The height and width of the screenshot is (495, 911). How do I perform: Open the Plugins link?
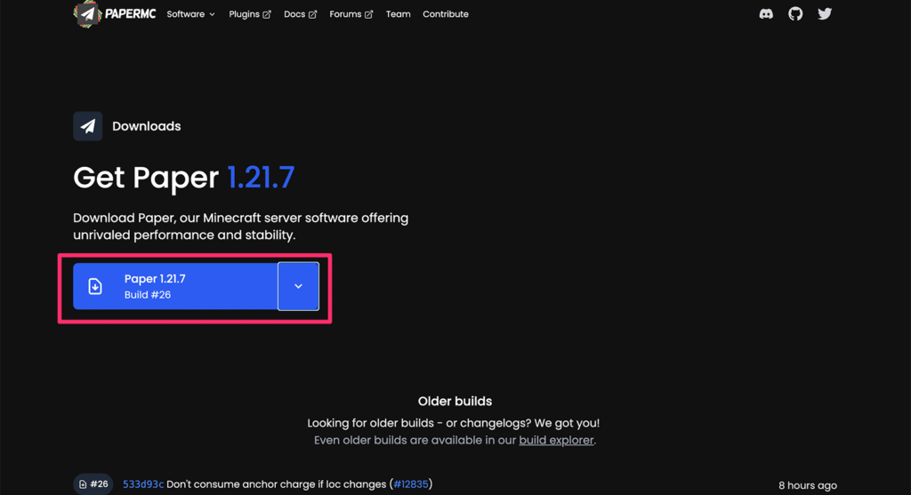click(250, 14)
